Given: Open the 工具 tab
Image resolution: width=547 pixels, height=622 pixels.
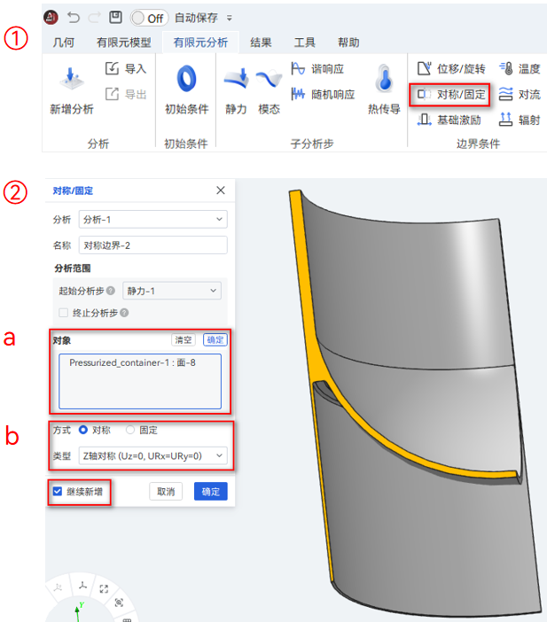Looking at the screenshot, I should [304, 43].
